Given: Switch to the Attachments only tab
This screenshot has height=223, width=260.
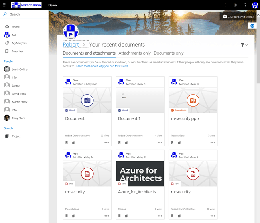Looking at the screenshot, I should coord(134,53).
